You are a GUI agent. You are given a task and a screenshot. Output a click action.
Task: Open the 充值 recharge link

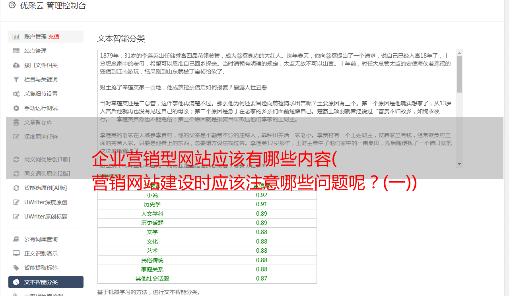54,37
